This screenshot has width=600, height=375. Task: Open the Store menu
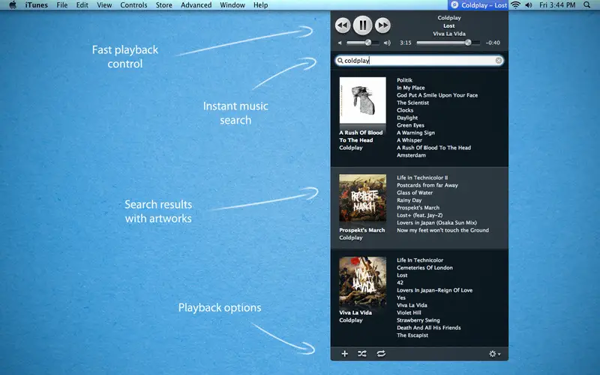pos(163,5)
